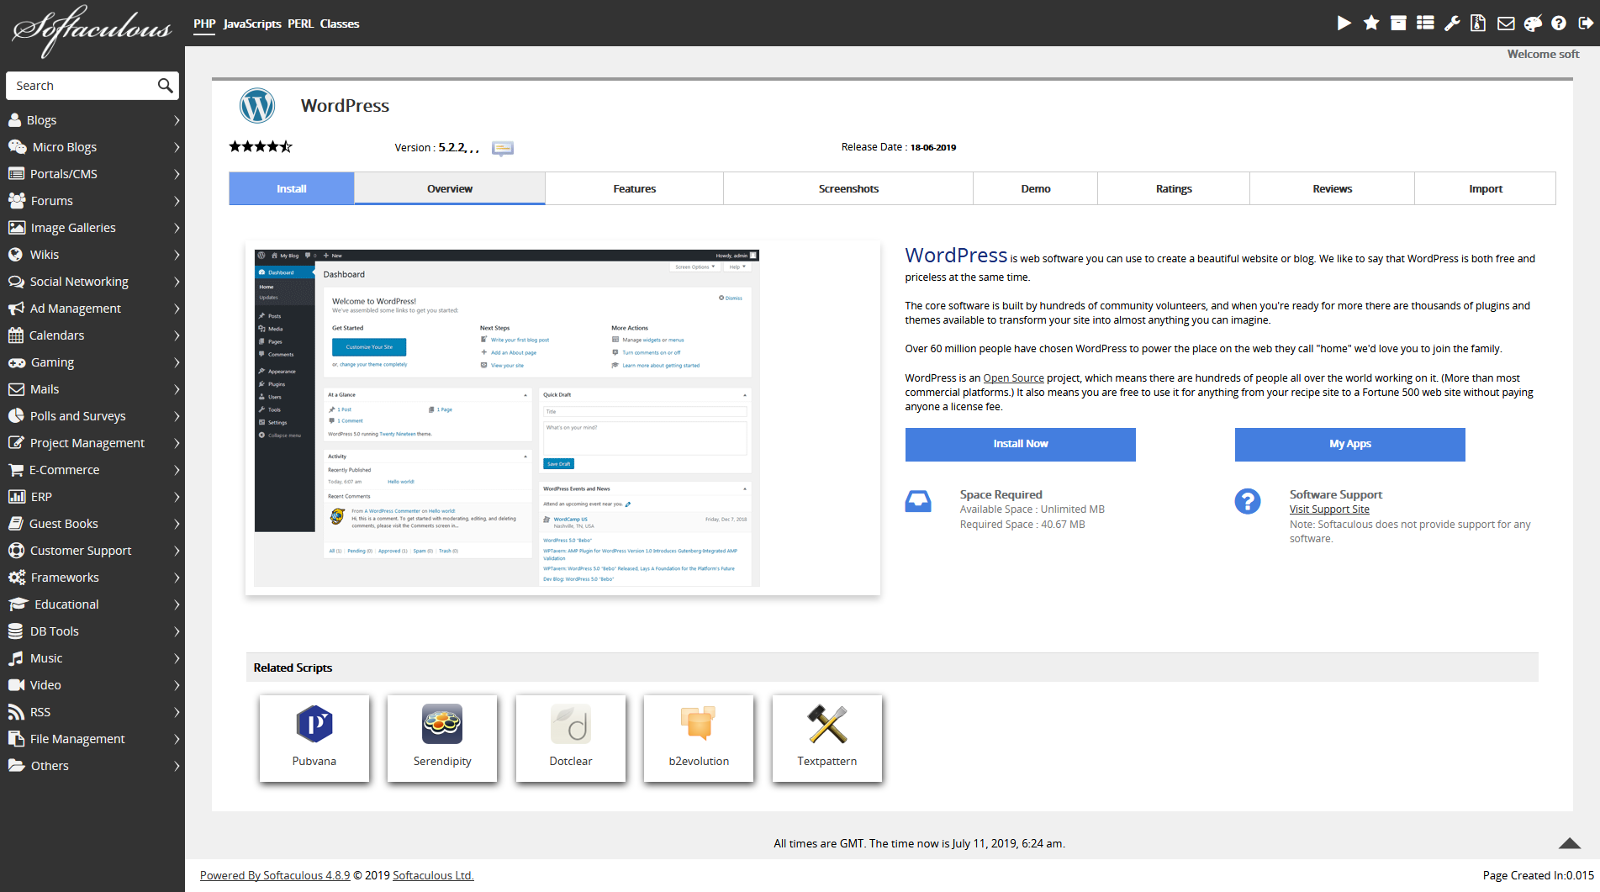This screenshot has width=1600, height=892.
Task: Click the changelog icon next to version
Action: [502, 148]
